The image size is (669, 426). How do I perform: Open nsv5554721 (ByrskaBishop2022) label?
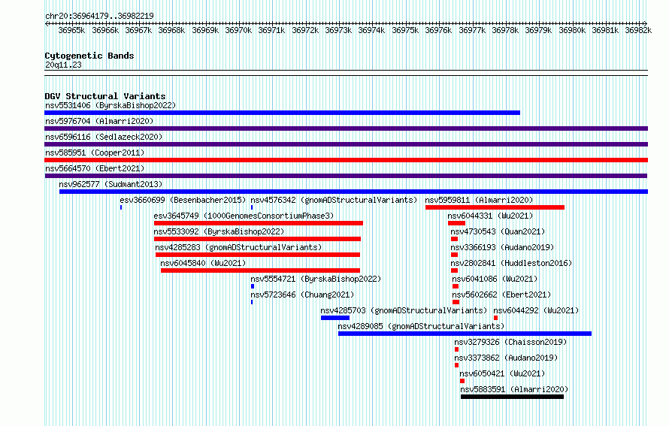316,279
